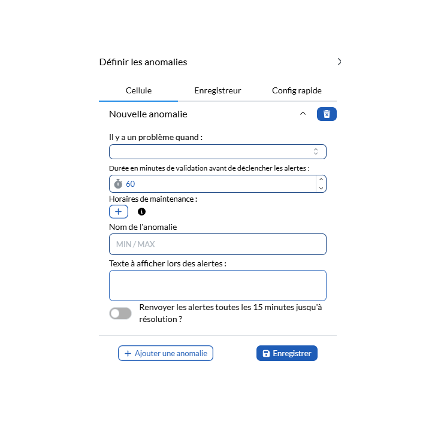Click the stopwatch icon in the duration field
The image size is (447, 422).
118,184
